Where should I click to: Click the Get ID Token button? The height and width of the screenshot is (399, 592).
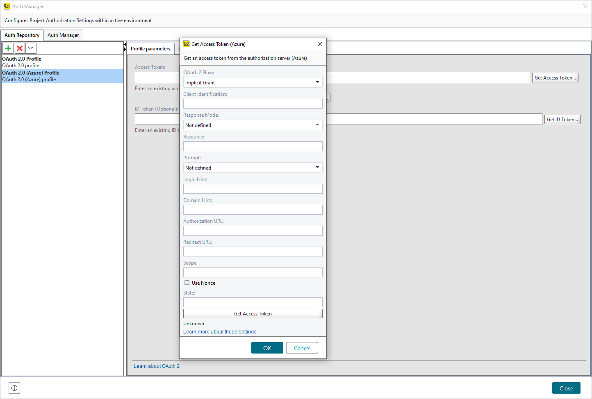tap(562, 119)
